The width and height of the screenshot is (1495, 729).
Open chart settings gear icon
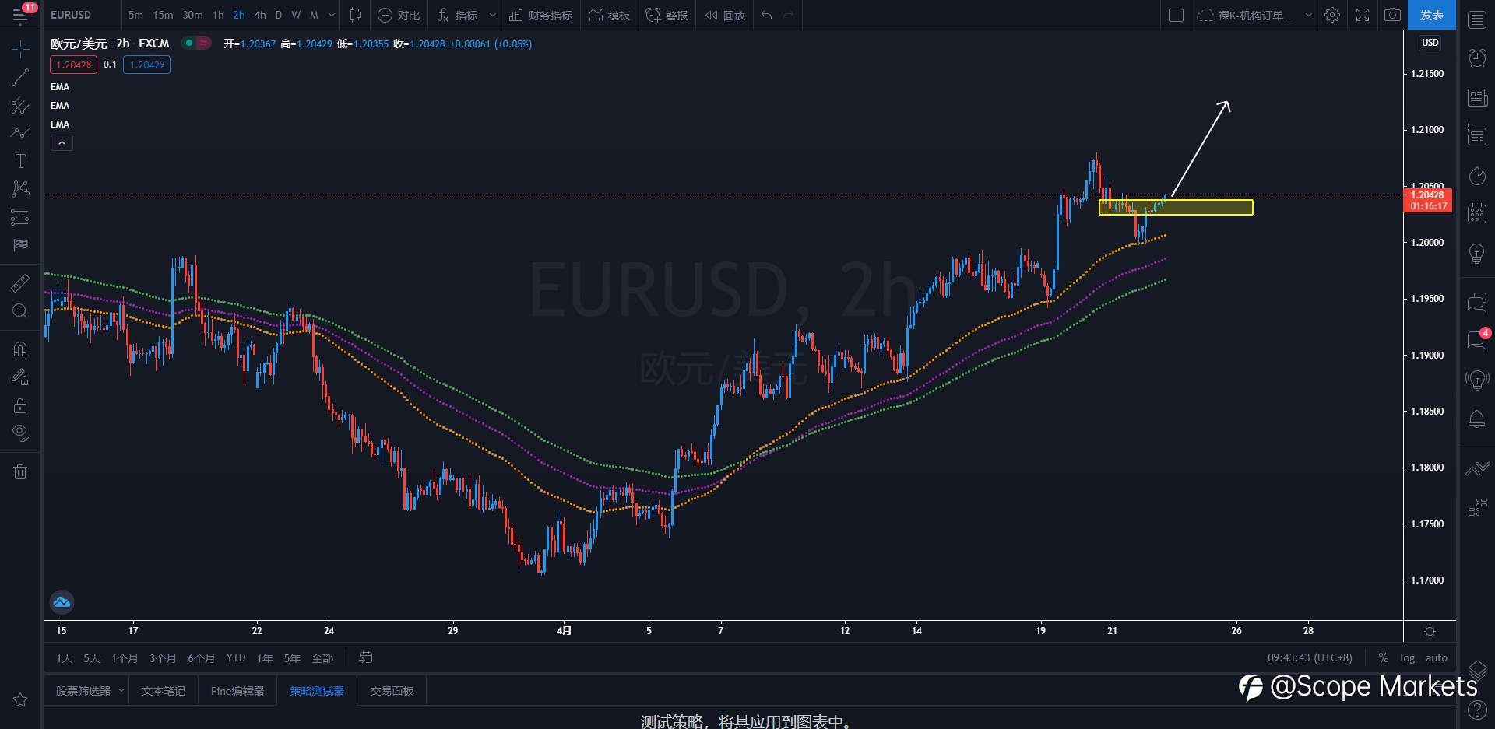1332,15
